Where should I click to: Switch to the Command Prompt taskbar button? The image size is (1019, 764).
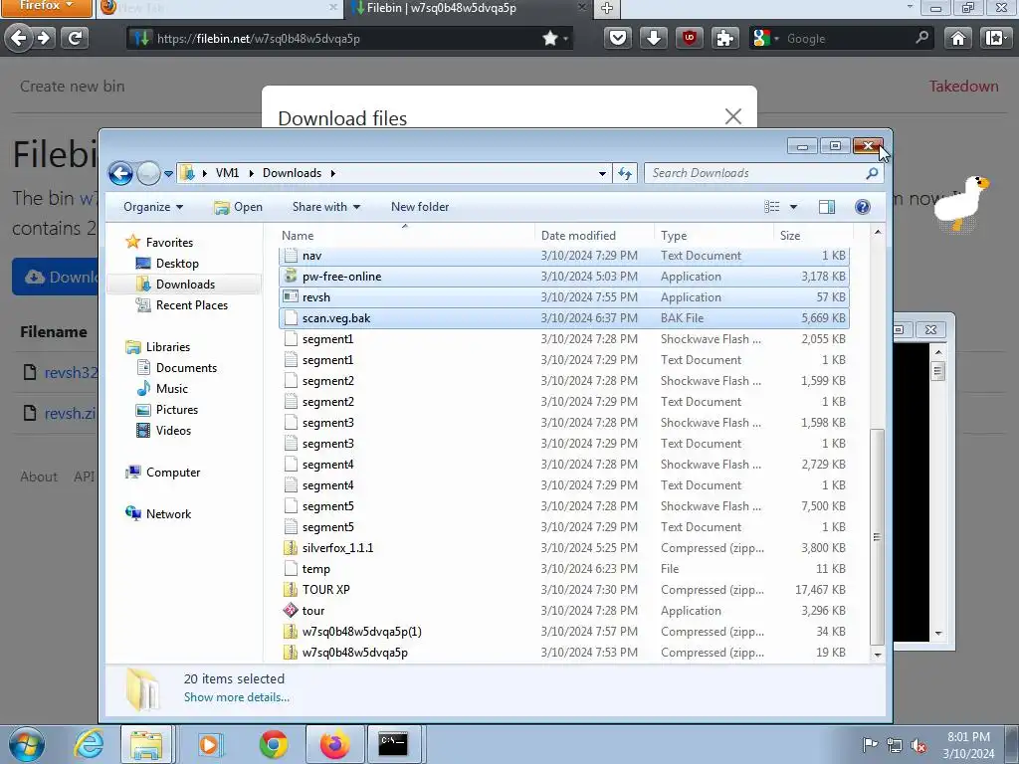393,744
